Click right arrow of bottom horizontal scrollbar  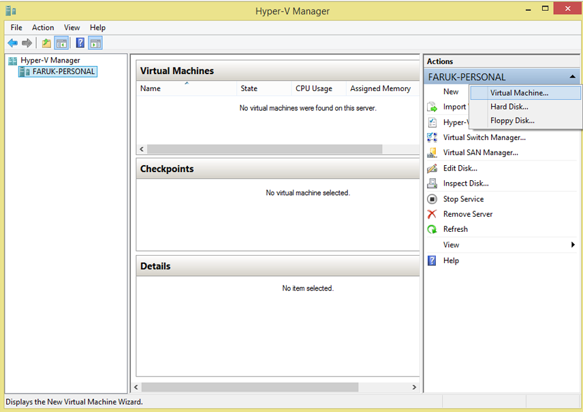pyautogui.click(x=414, y=387)
